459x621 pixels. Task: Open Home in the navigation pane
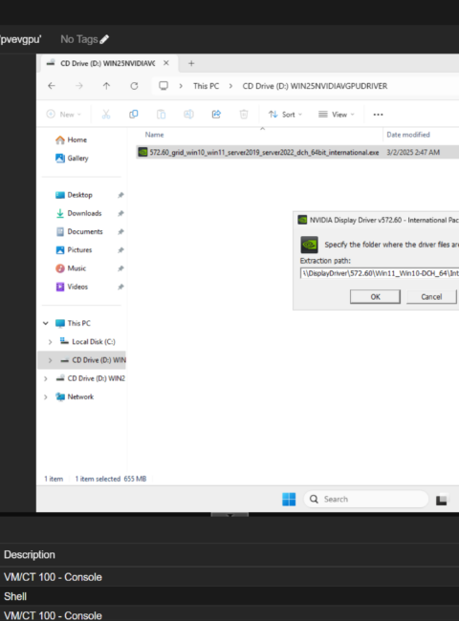[76, 139]
